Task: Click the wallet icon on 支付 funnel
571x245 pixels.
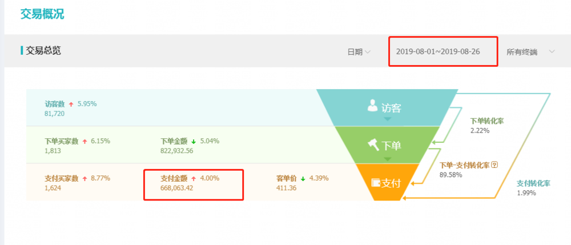Action: pyautogui.click(x=376, y=182)
